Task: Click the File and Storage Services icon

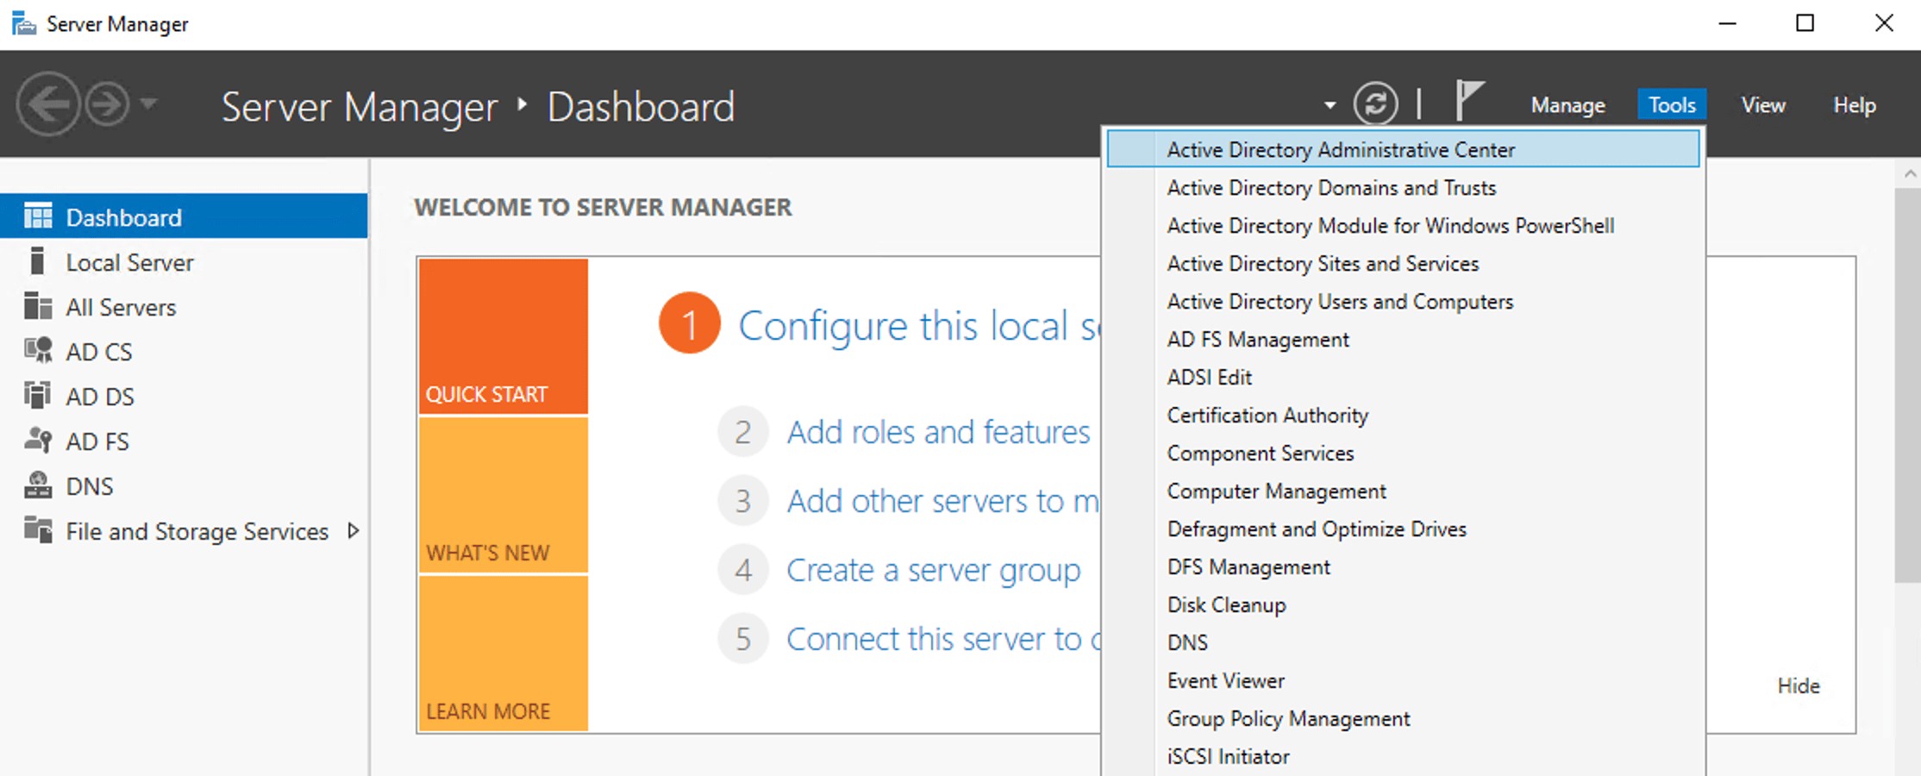Action: [38, 531]
